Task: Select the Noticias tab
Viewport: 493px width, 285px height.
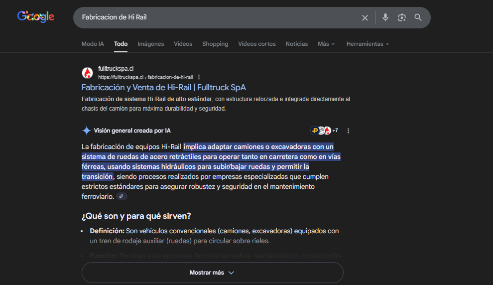Action: [296, 44]
